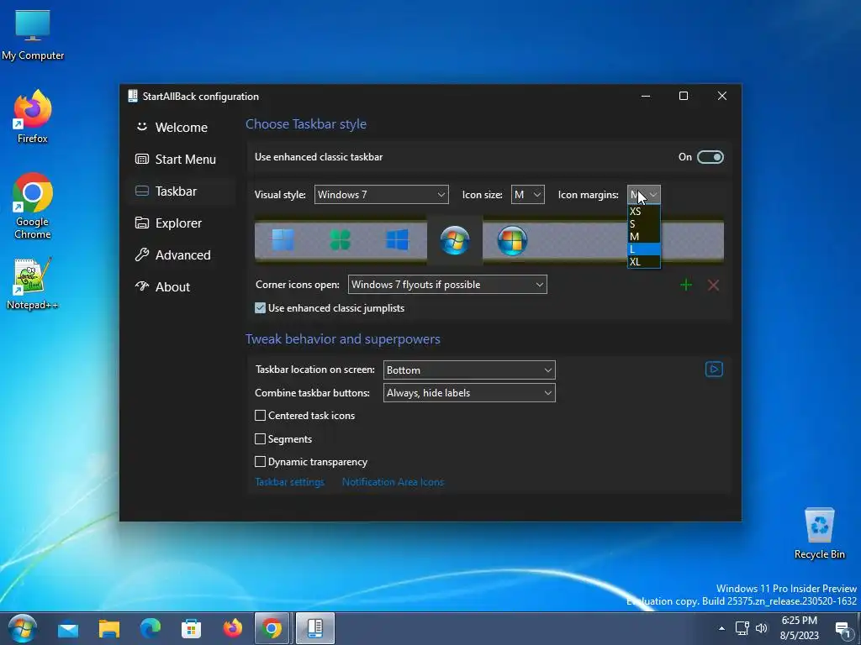Viewport: 861px width, 645px height.
Task: Close the StartAllBack configuration window
Action: click(x=722, y=96)
